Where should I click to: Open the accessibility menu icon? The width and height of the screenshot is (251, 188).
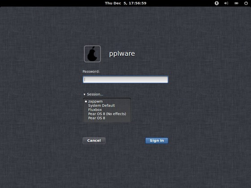coord(216,3)
